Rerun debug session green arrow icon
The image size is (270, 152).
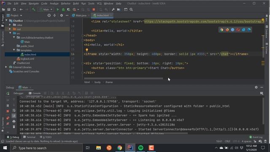tap(8, 93)
